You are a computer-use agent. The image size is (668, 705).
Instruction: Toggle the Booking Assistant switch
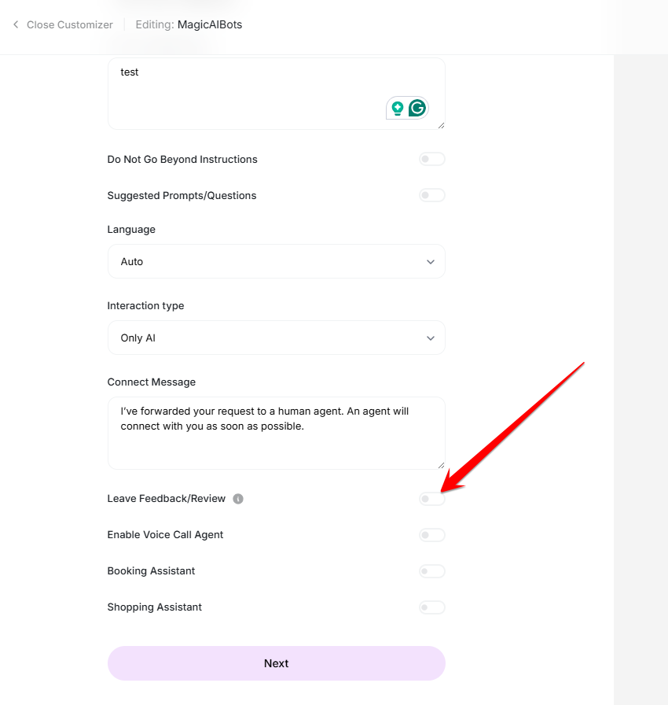pos(431,571)
